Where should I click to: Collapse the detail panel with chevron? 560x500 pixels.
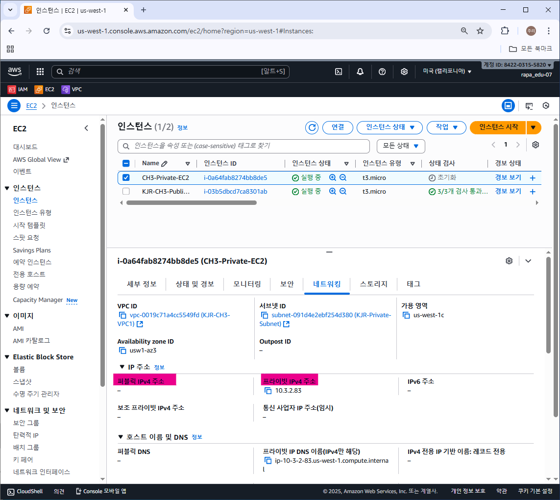tap(528, 261)
